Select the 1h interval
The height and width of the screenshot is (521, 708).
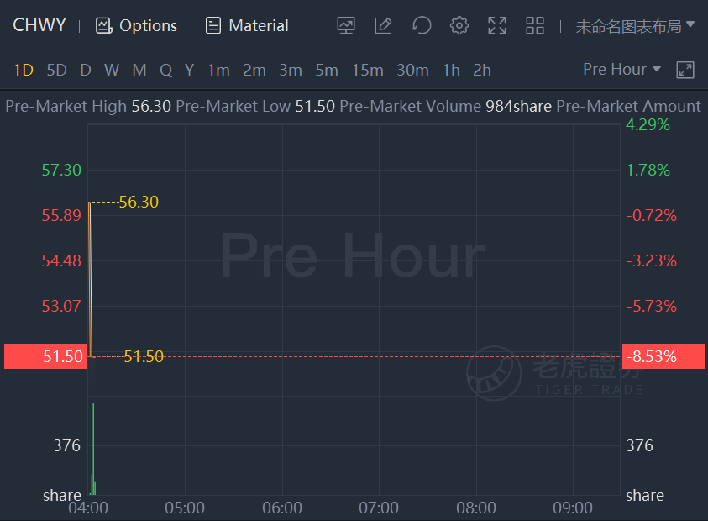pos(451,70)
